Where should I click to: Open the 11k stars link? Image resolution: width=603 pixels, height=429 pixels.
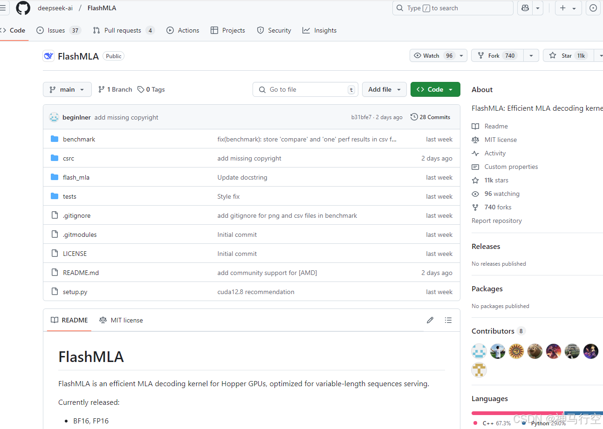[x=490, y=180]
